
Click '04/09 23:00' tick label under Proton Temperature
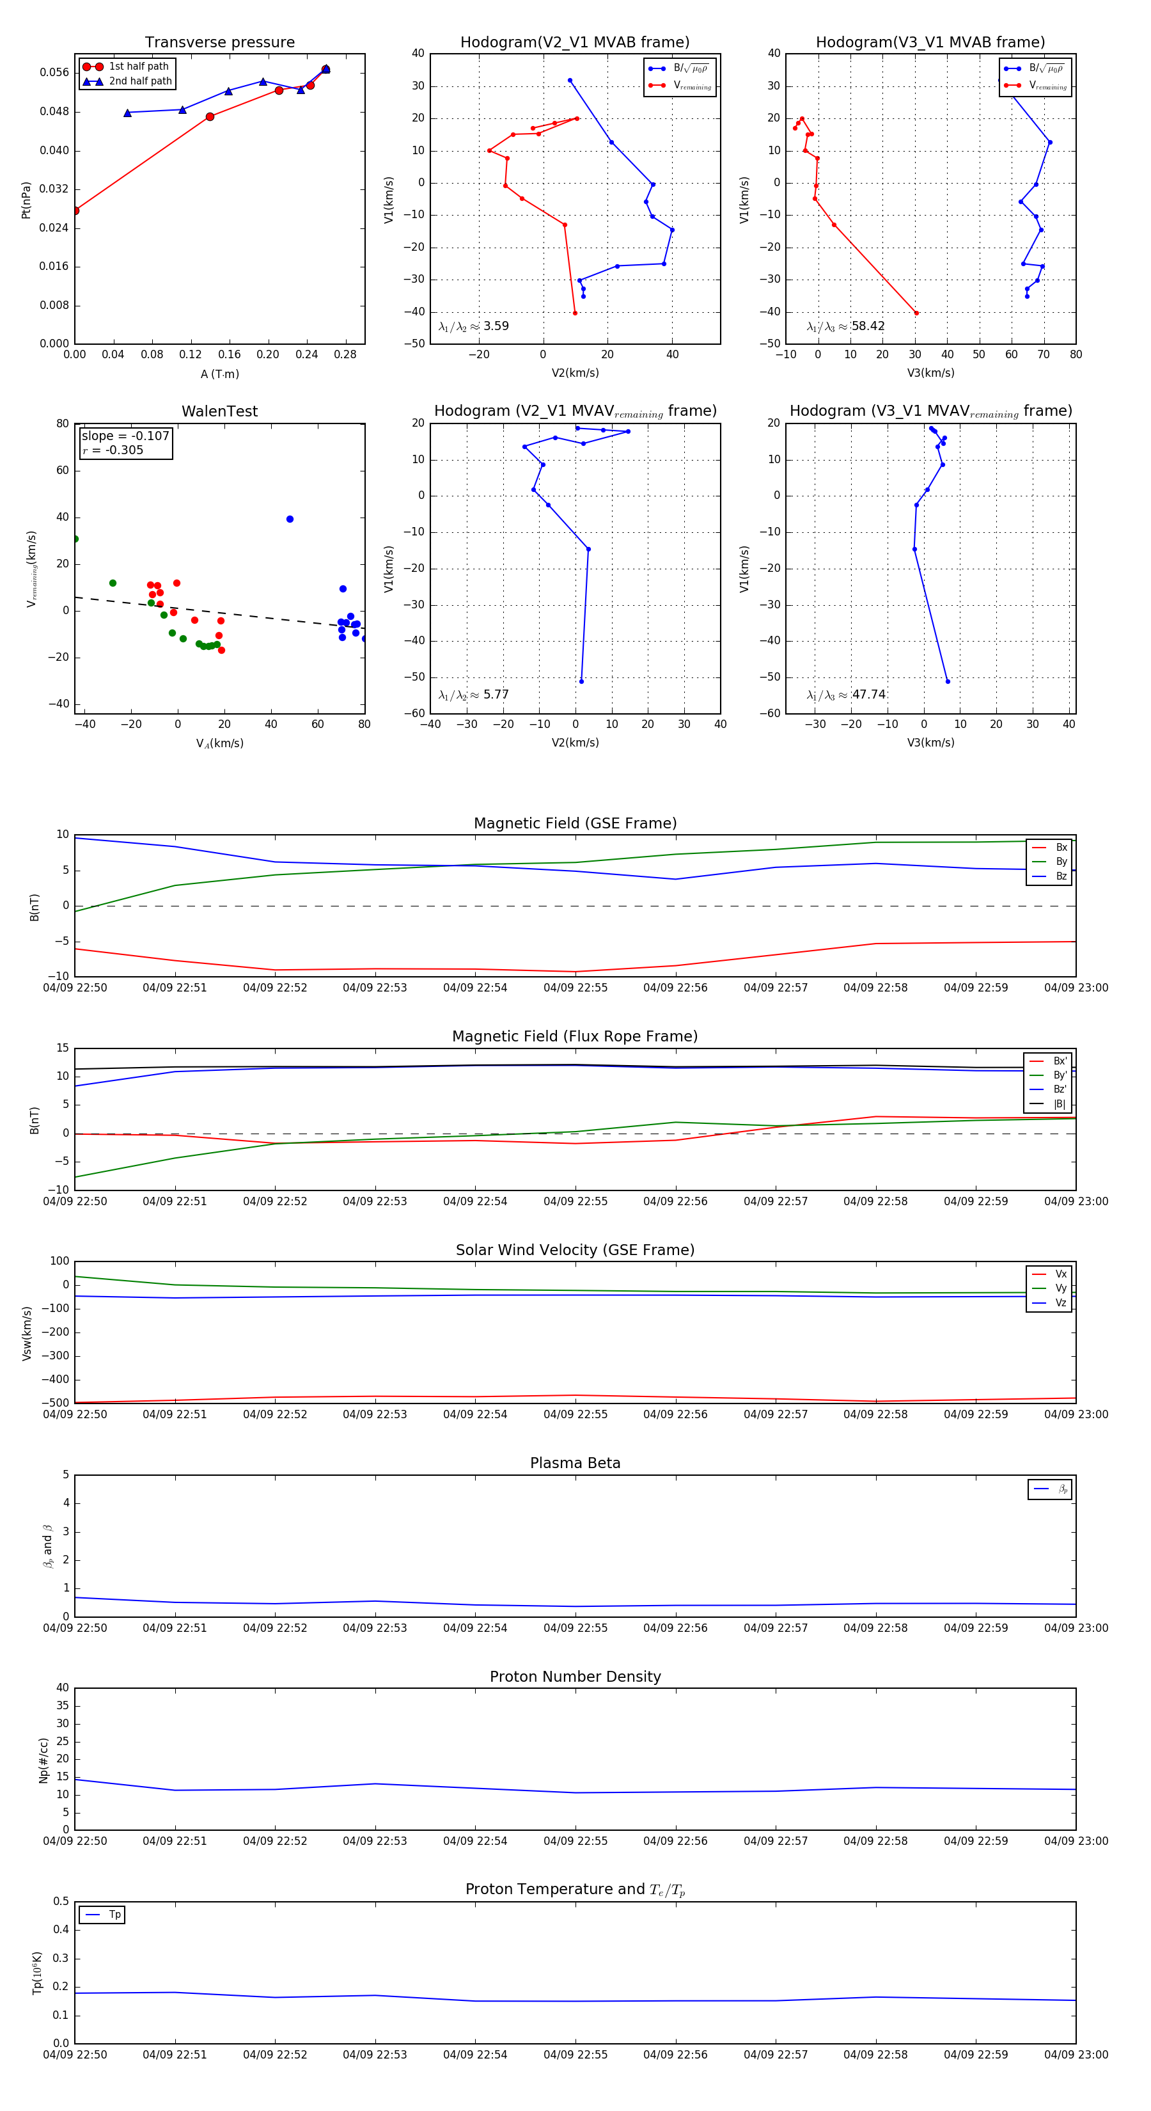[x=1076, y=2055]
